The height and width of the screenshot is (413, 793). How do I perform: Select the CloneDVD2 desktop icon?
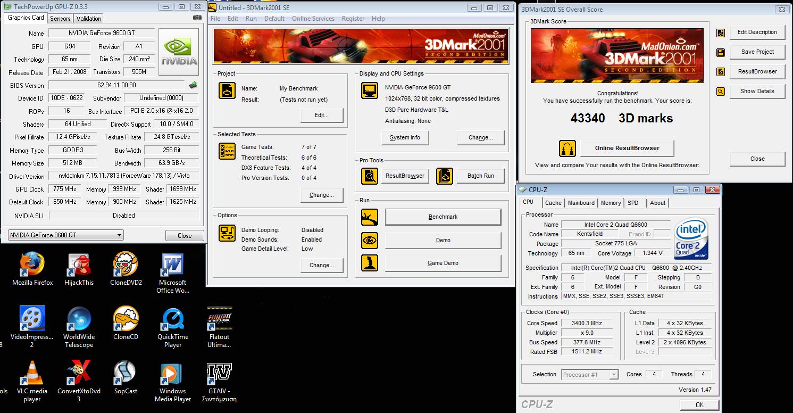coord(126,269)
